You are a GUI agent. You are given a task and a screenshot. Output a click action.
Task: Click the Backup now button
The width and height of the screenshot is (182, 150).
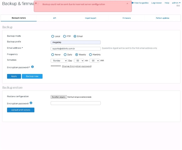pos(32,76)
